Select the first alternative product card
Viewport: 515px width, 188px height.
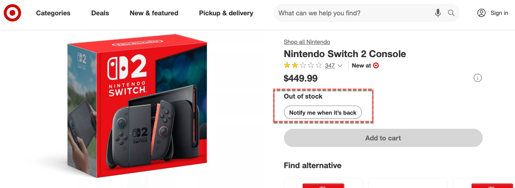tap(323, 183)
